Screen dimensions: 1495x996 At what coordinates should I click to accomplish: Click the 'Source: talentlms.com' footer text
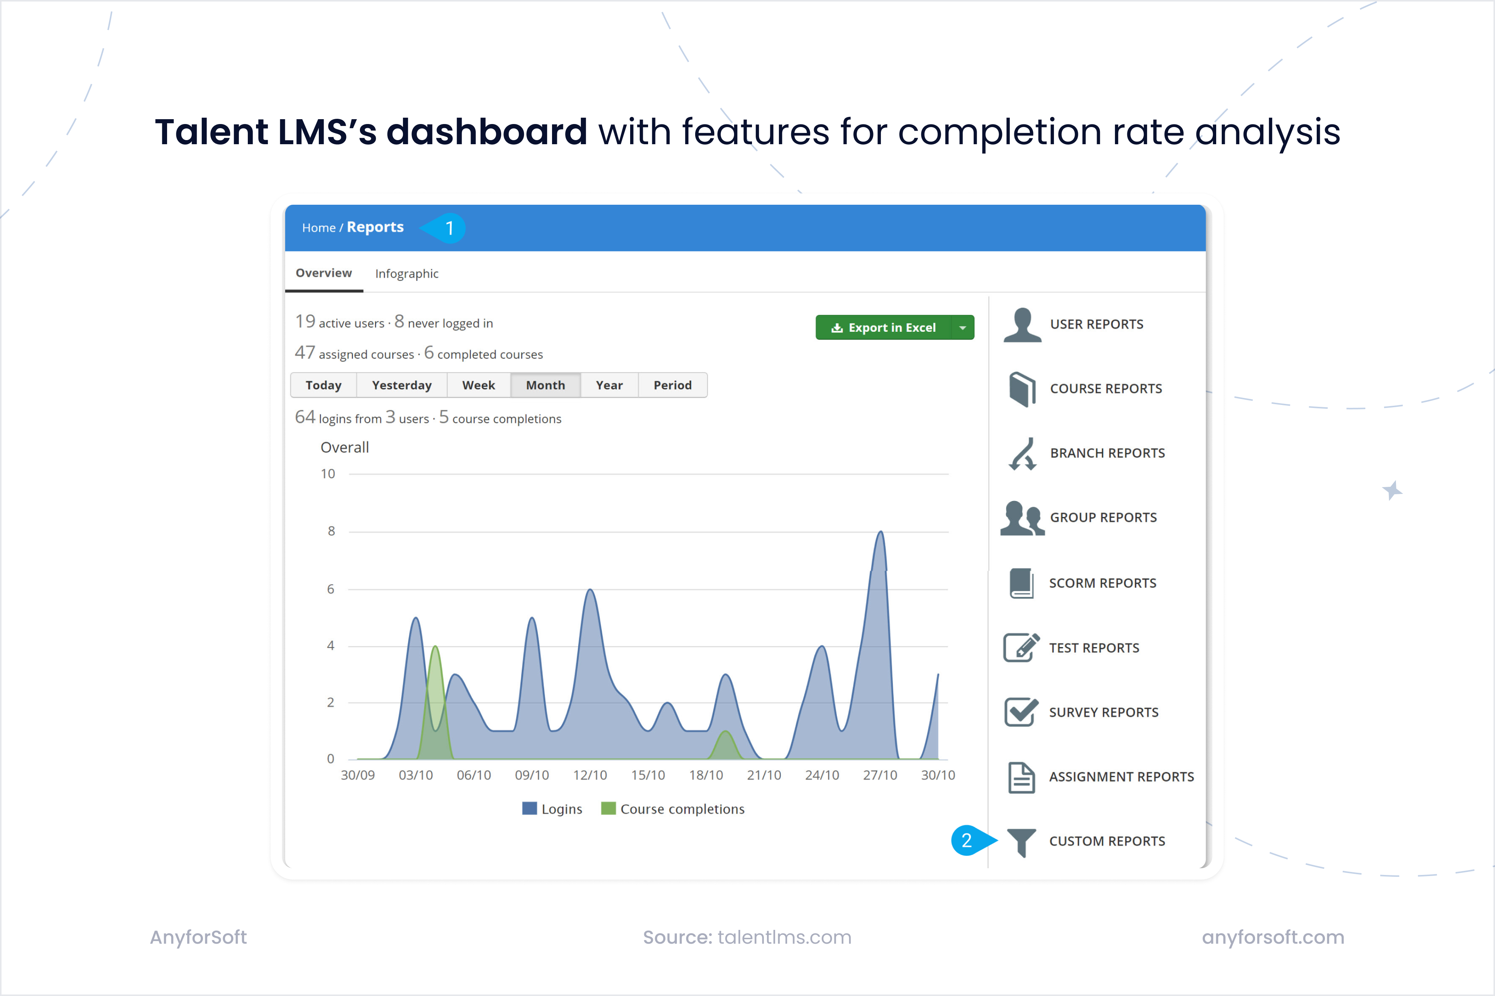[747, 938]
